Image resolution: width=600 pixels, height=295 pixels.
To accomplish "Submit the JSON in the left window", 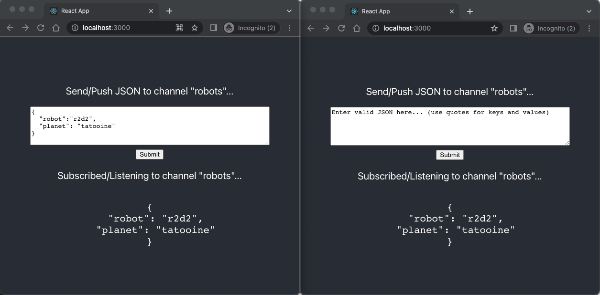I will point(150,154).
